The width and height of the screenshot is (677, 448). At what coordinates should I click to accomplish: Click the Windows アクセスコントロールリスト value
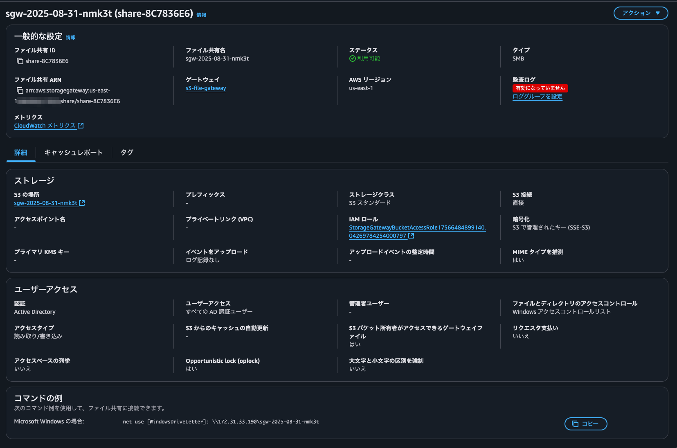click(562, 312)
